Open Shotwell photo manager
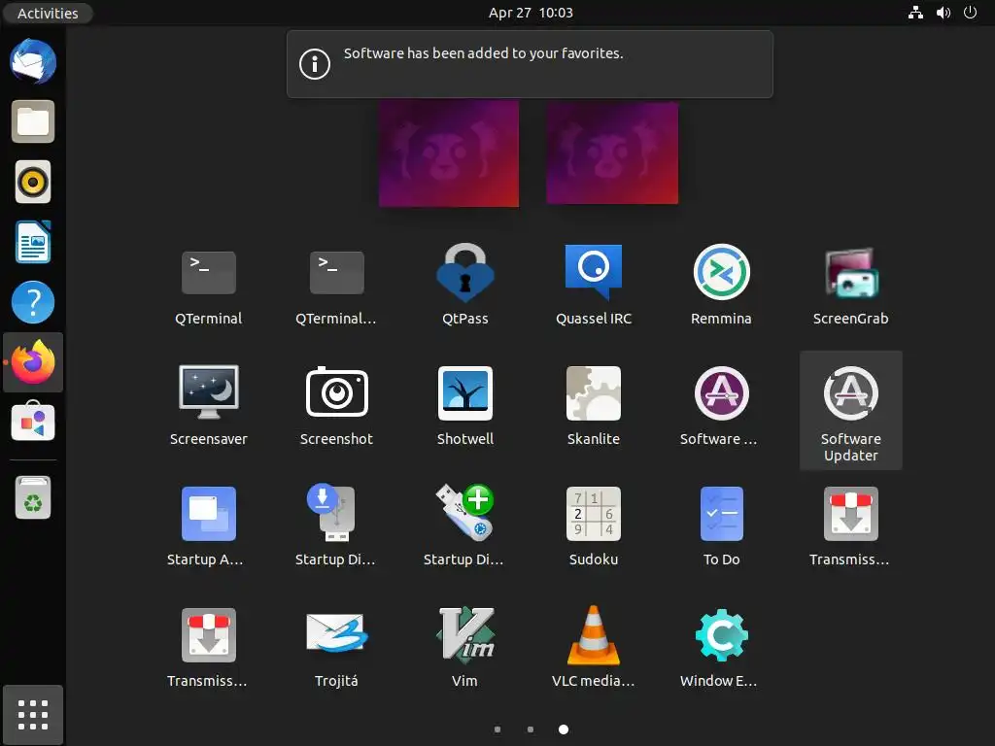The height and width of the screenshot is (746, 995). [465, 406]
